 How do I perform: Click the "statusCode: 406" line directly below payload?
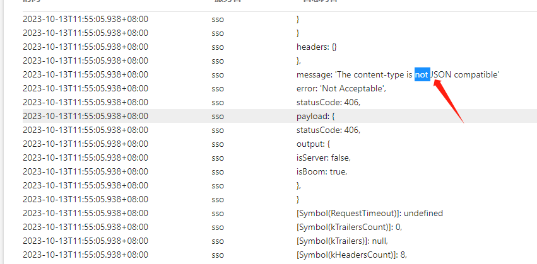point(328,130)
